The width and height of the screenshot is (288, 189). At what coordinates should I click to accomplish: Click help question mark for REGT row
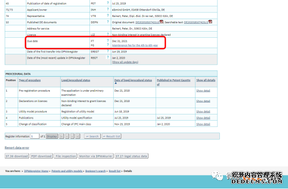[x=108, y=57]
